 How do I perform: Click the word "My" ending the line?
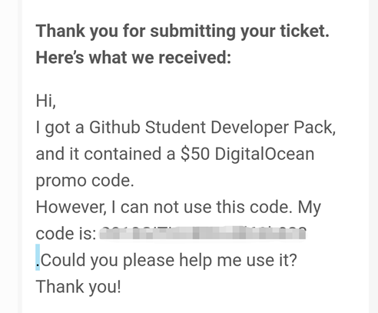click(310, 208)
